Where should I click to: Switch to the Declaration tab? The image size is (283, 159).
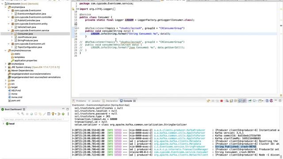110,101
